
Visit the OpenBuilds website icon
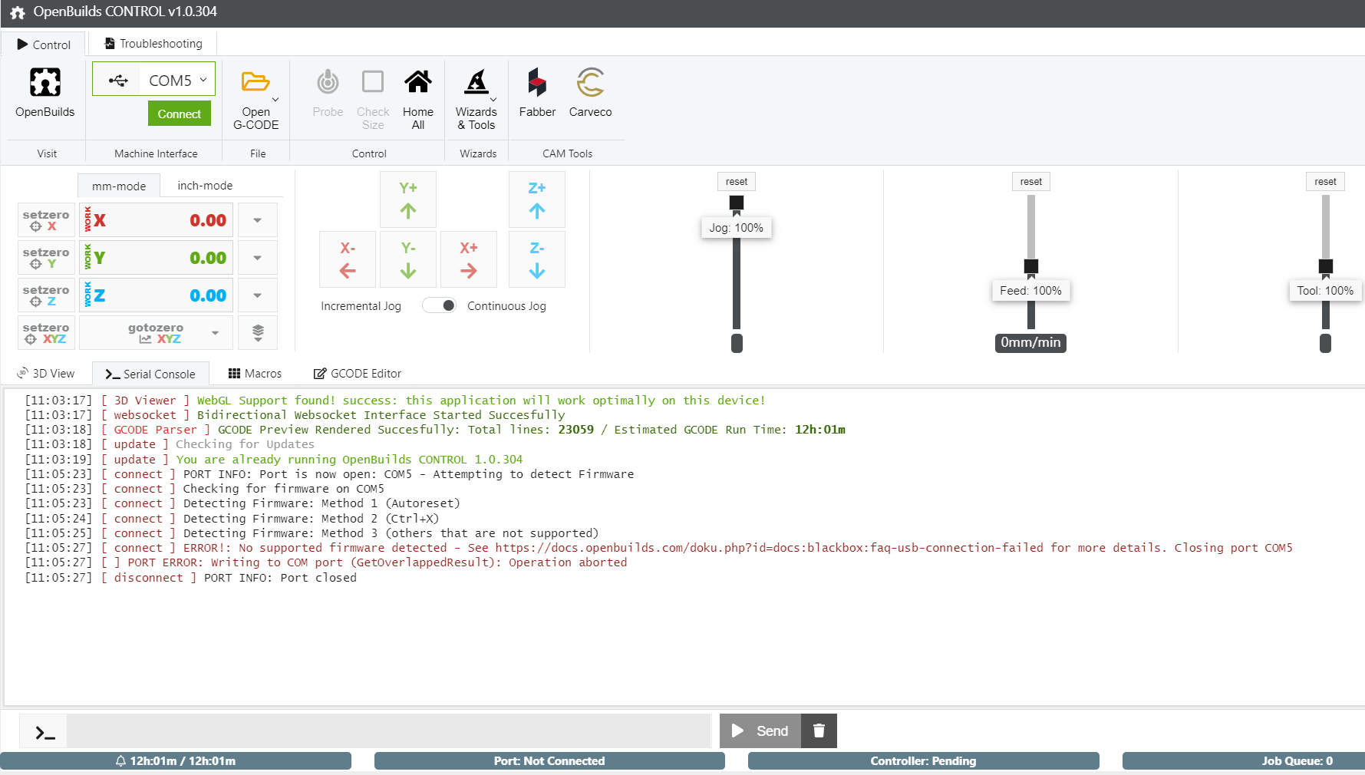[45, 82]
